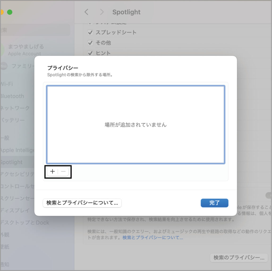Toggle the ヒント checkbox

tap(90, 53)
